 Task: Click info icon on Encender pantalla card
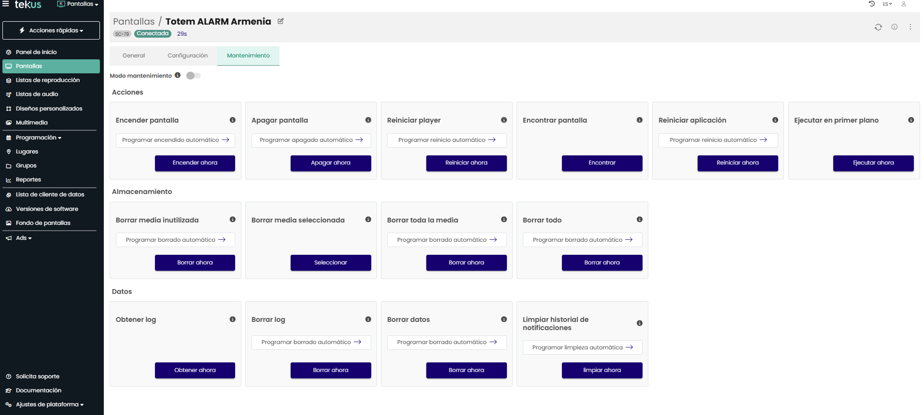pyautogui.click(x=232, y=120)
